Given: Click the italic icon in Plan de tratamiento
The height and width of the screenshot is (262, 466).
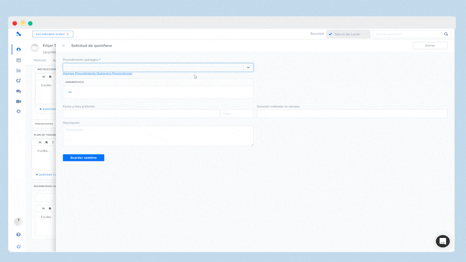Looking at the screenshot, I should point(53,142).
